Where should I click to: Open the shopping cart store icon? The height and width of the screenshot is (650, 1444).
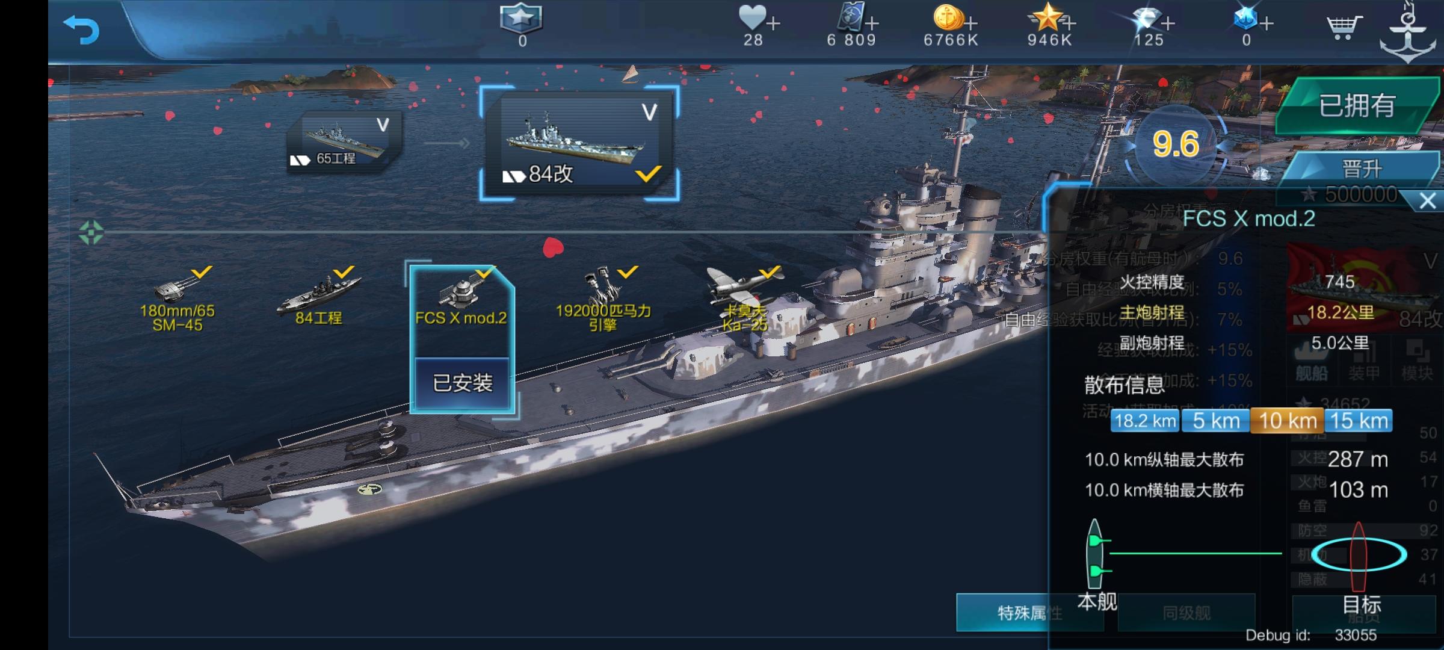pos(1344,28)
